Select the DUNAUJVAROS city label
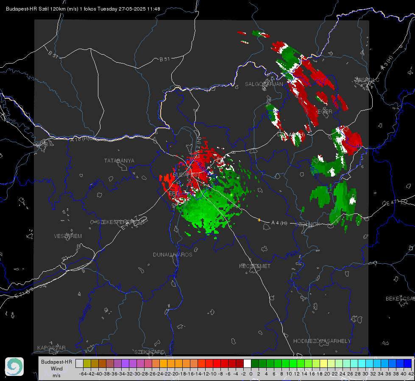 click(173, 254)
